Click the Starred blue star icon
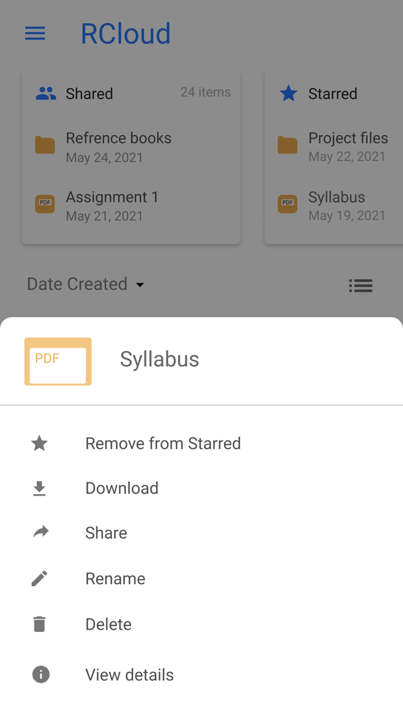The image size is (403, 716). point(288,93)
